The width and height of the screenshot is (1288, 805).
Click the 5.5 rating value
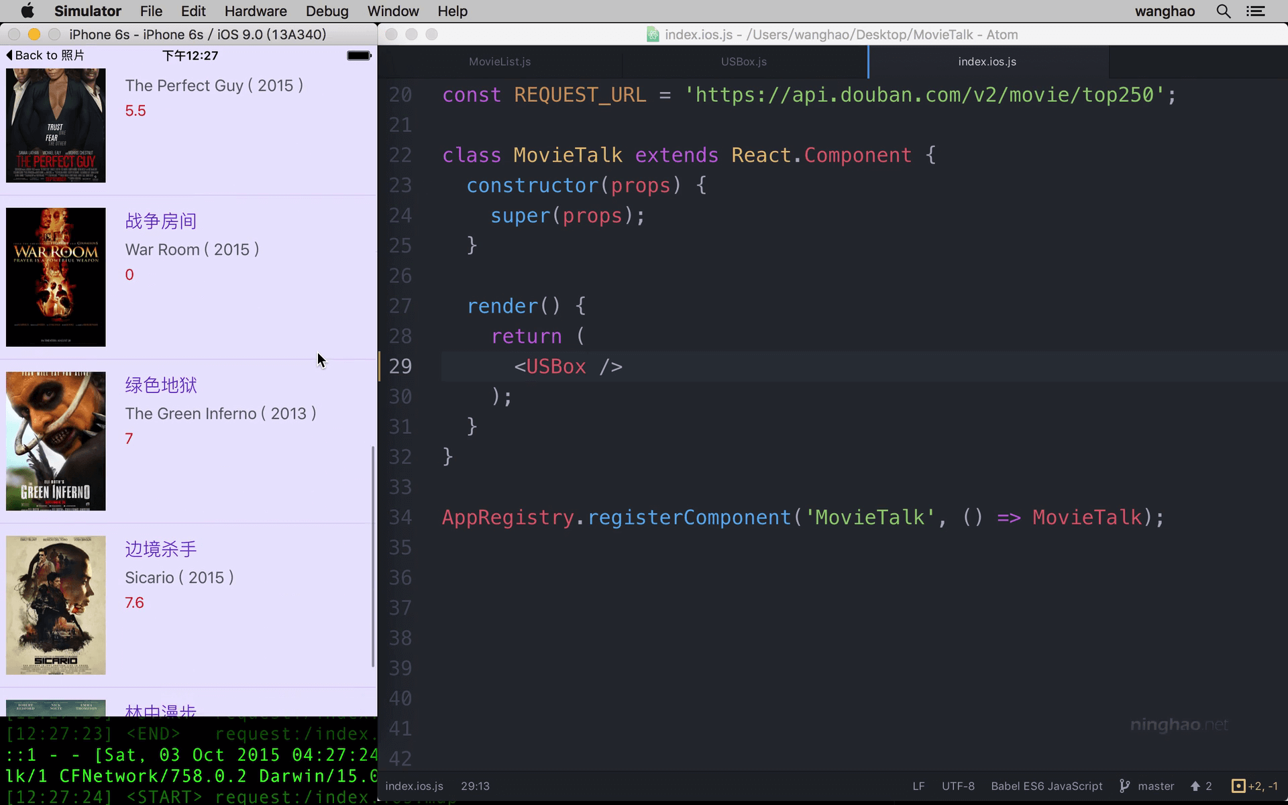pyautogui.click(x=136, y=111)
